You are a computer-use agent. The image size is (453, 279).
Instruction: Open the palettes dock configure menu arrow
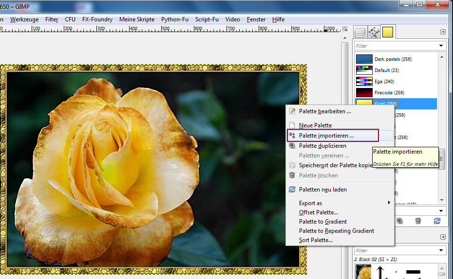point(443,32)
